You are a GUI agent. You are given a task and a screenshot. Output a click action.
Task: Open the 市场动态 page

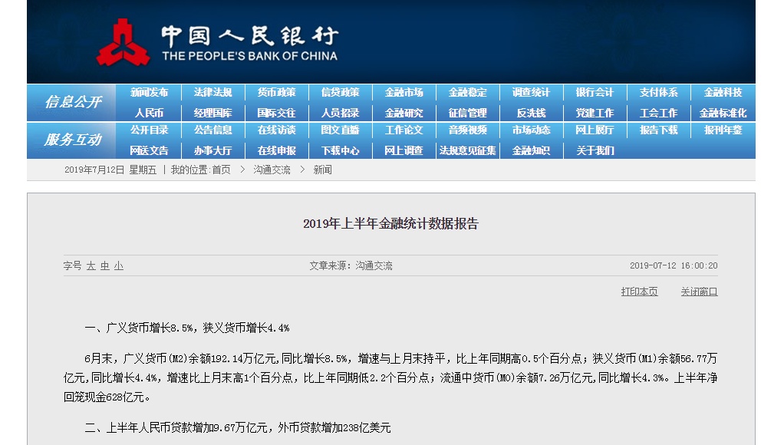pyautogui.click(x=531, y=130)
